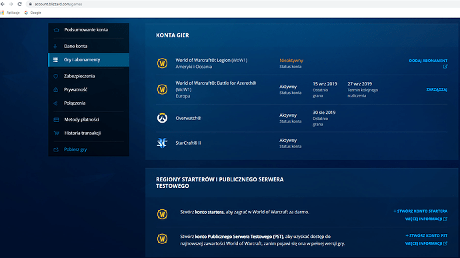Click the credit card icon for Metody płatności

point(56,119)
